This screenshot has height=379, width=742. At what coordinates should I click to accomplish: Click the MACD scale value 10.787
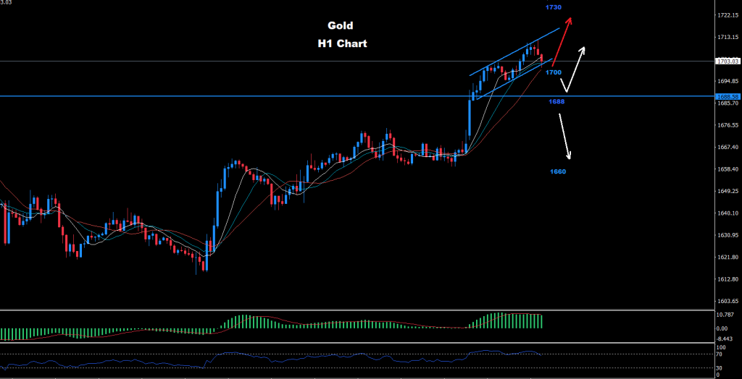coord(726,315)
